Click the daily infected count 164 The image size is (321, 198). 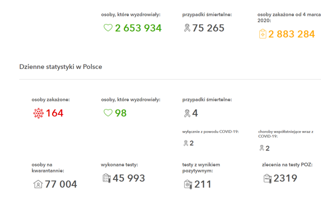(x=55, y=113)
